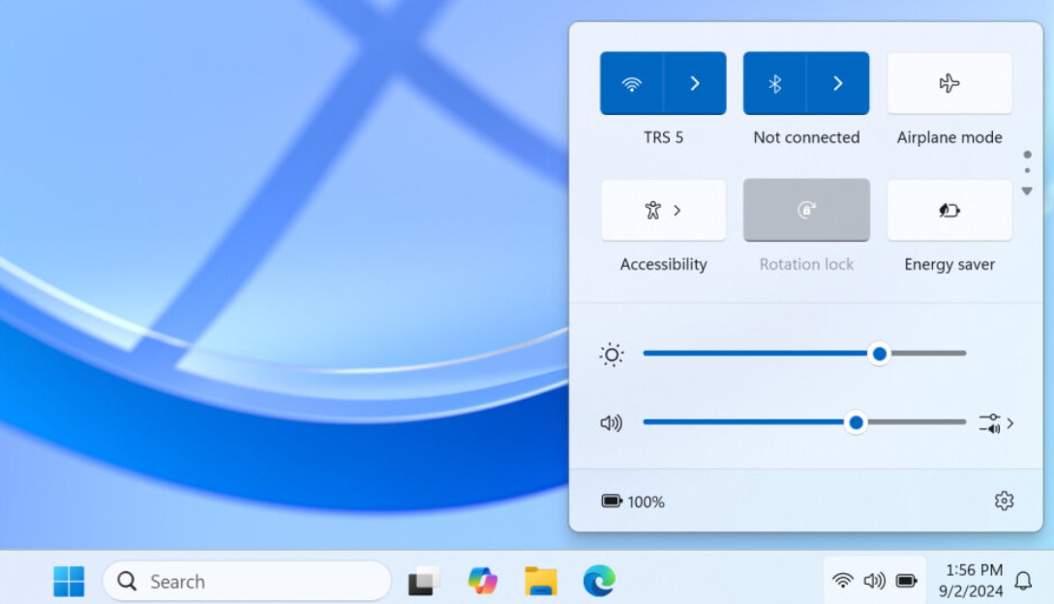Open File Explorer from taskbar
The width and height of the screenshot is (1054, 604).
(541, 581)
